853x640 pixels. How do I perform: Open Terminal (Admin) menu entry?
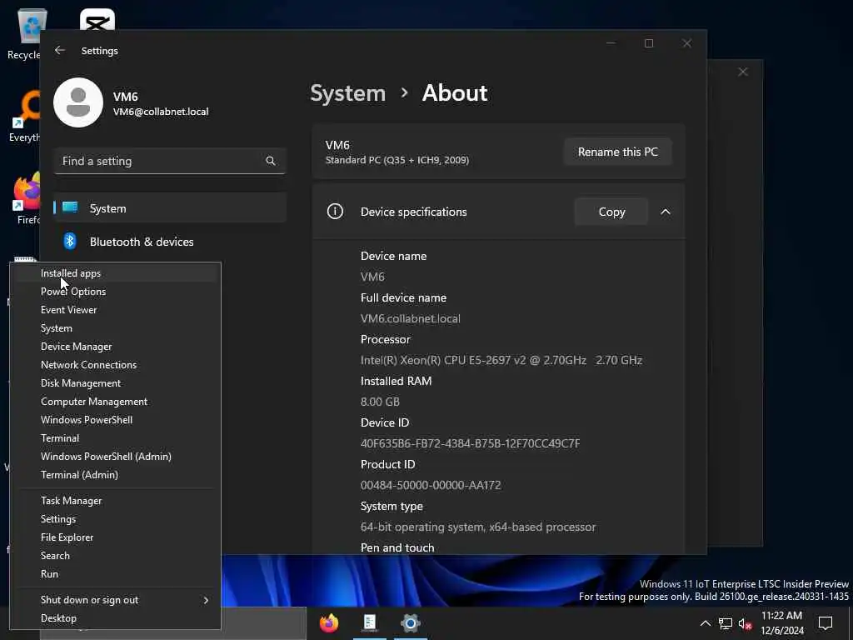click(x=115, y=474)
